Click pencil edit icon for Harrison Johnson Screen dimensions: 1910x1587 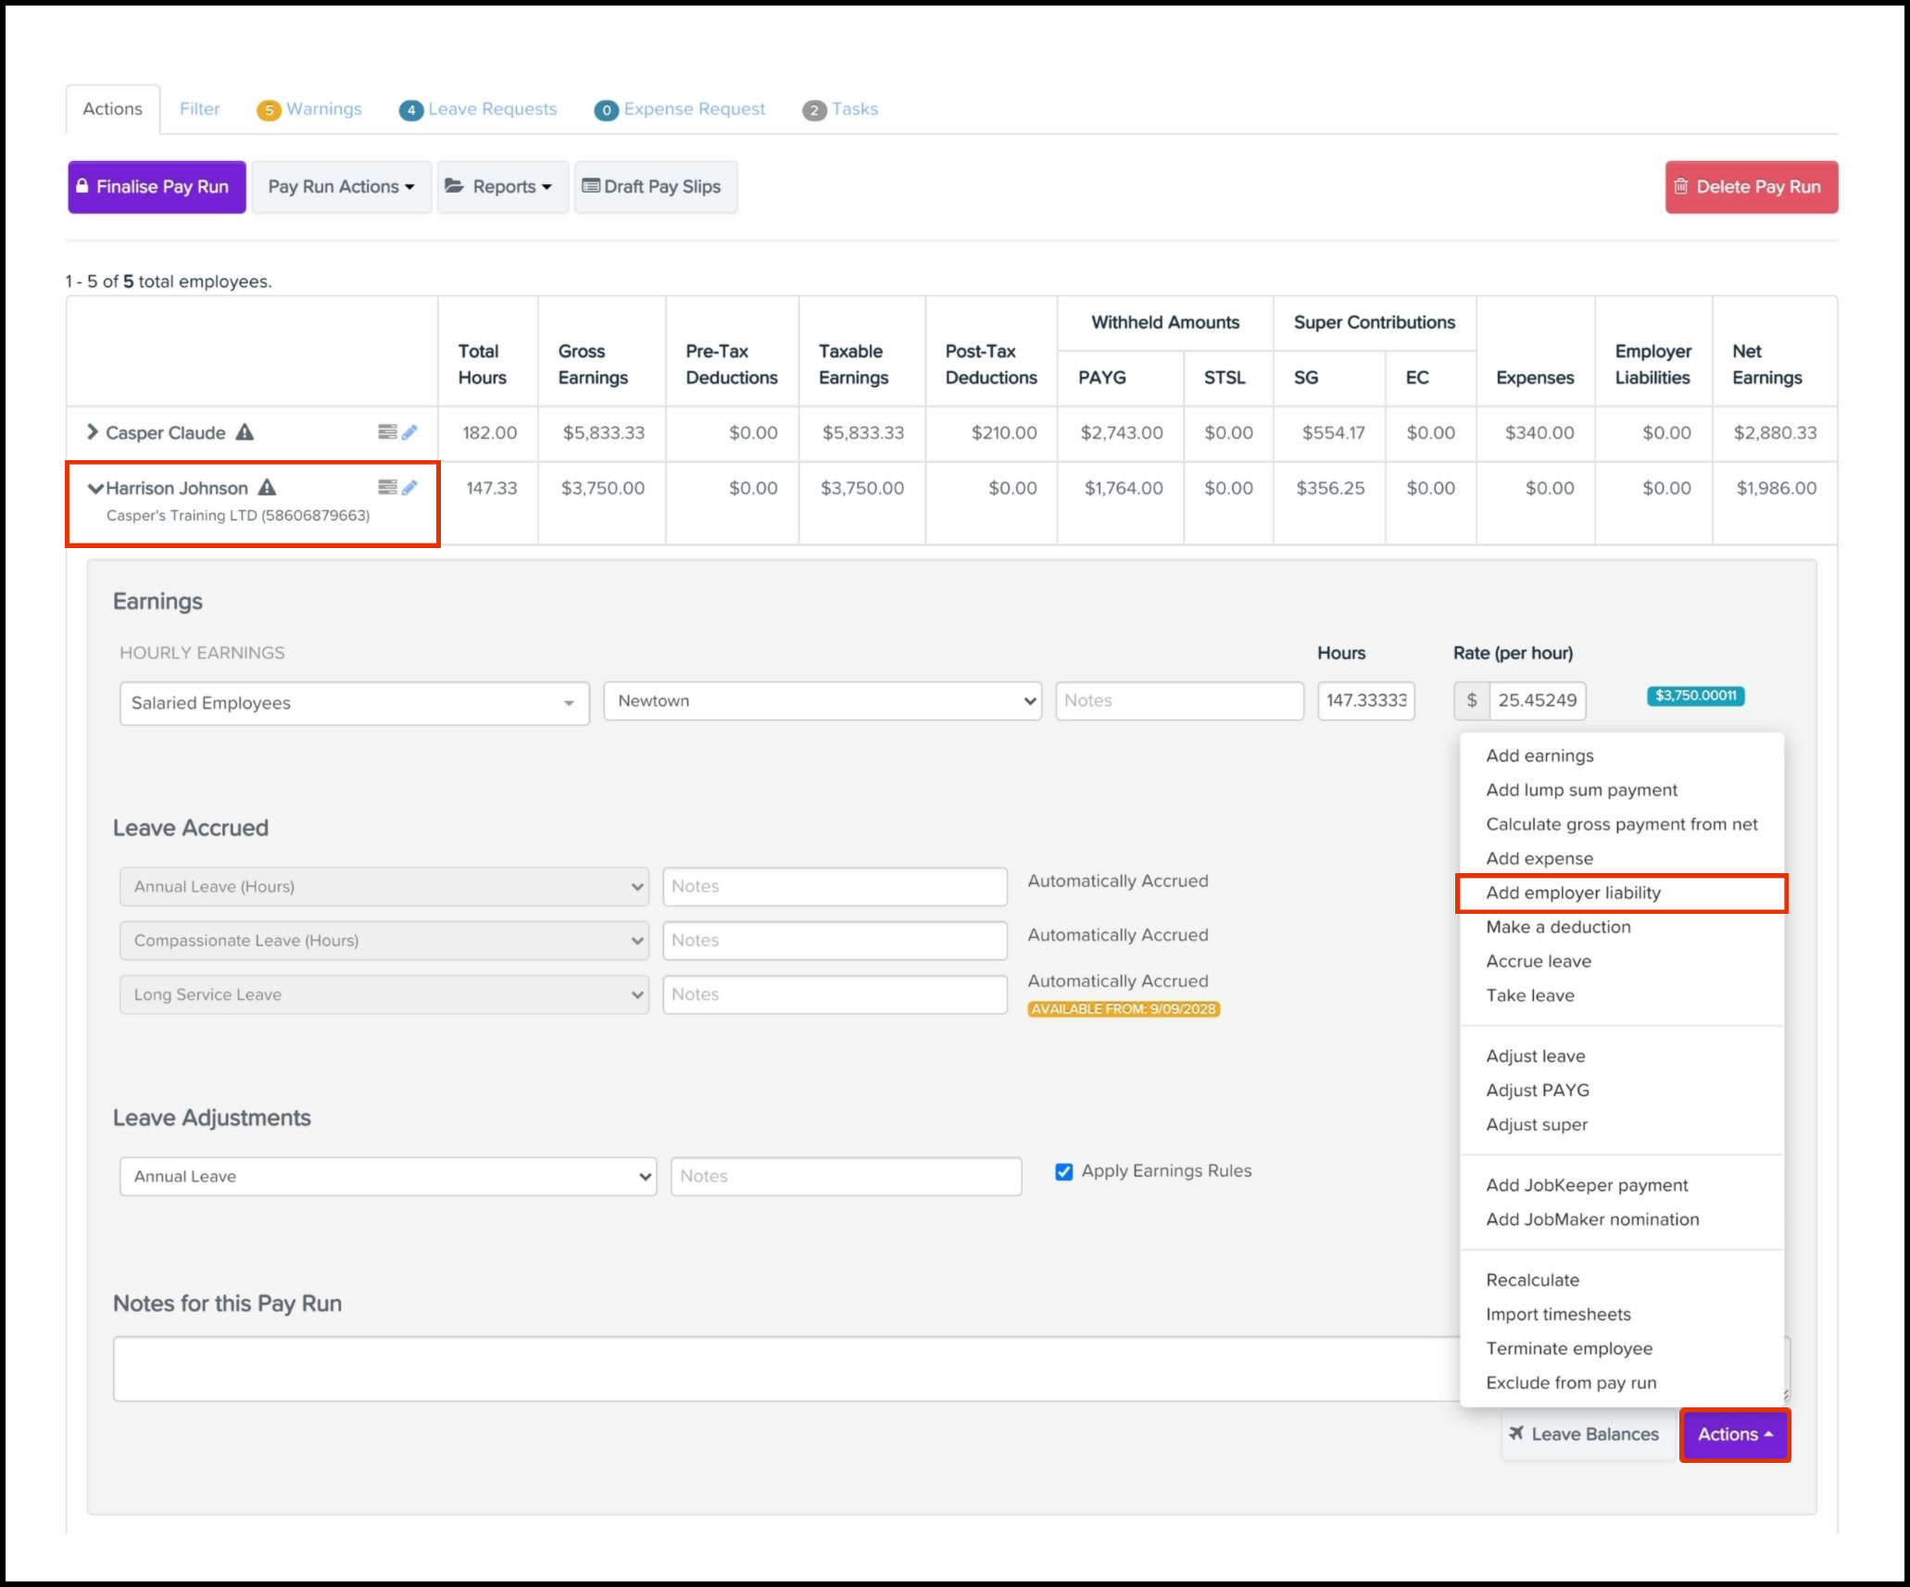[409, 488]
